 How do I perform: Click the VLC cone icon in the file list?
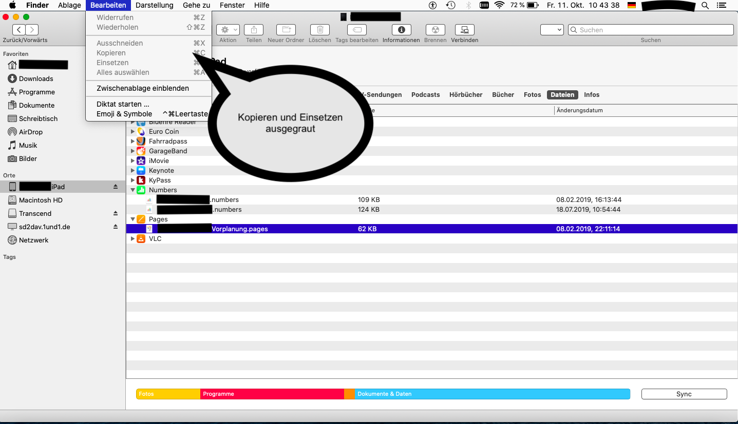tap(141, 238)
